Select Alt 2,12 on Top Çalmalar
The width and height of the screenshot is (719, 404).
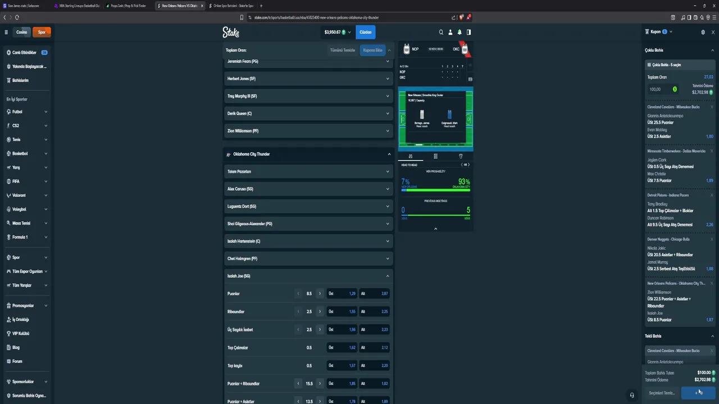[x=374, y=347]
